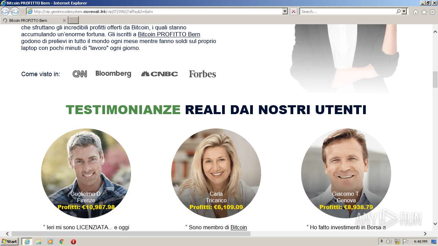Click the Forbes logo
Screen dimensions: 438x246
point(202,74)
